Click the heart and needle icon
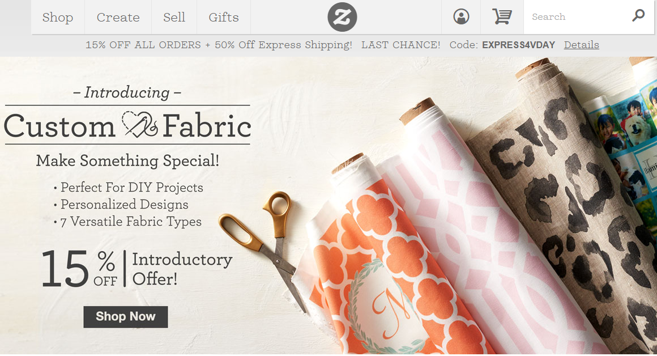 coord(139,125)
